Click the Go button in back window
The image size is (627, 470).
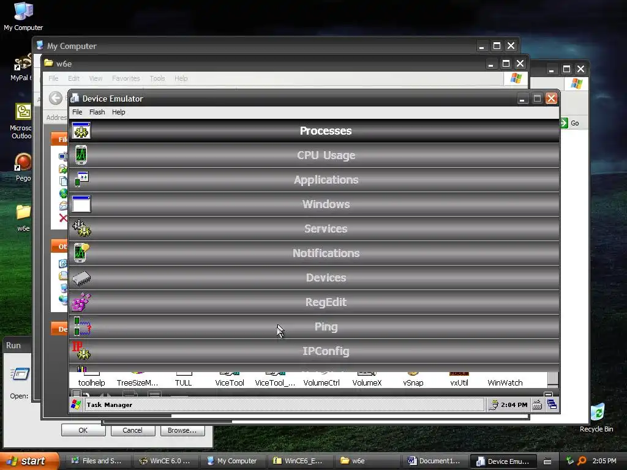click(570, 123)
